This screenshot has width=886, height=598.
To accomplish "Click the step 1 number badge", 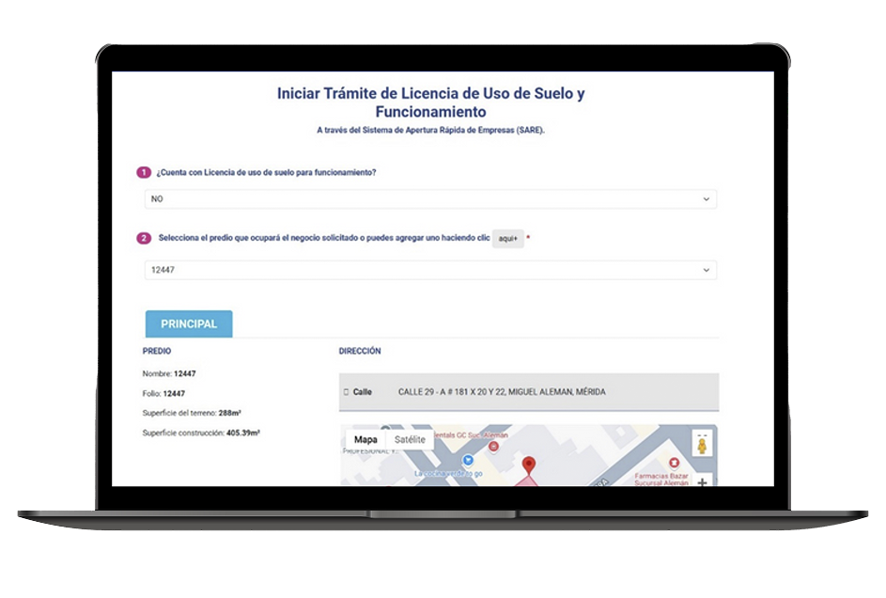I will click(x=144, y=172).
